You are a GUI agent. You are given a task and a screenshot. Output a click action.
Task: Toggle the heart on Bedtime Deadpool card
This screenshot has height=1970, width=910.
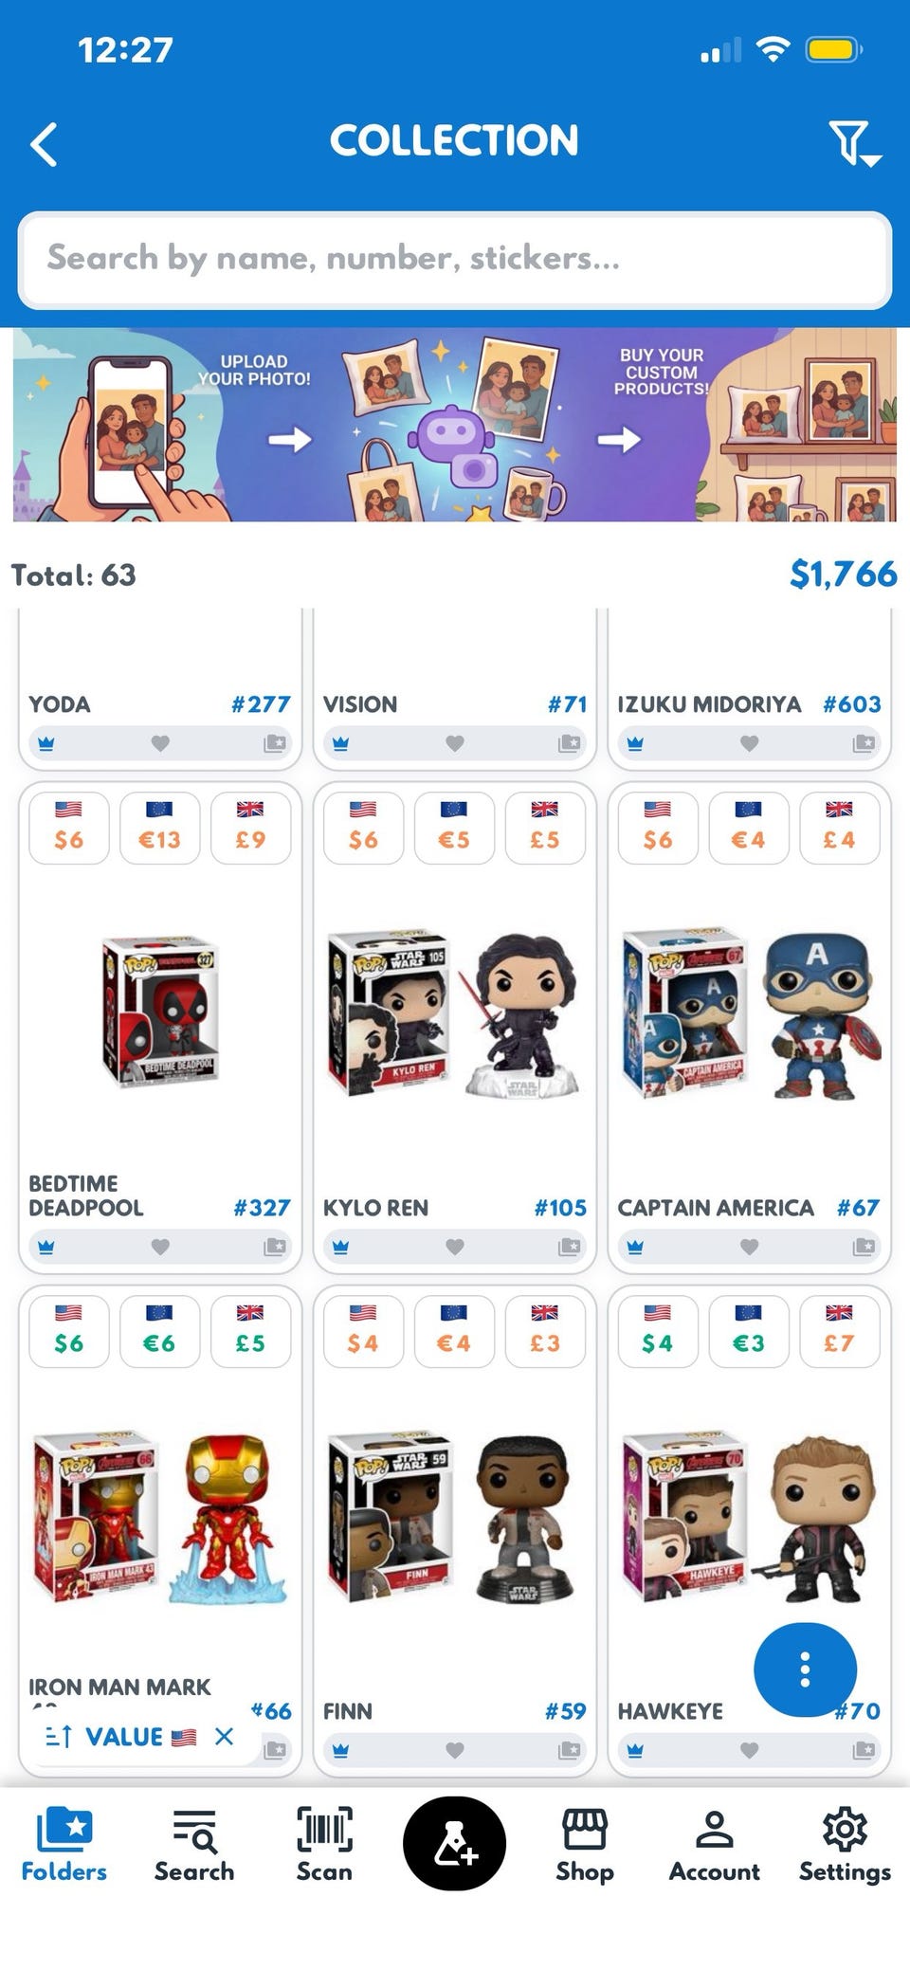[160, 1248]
